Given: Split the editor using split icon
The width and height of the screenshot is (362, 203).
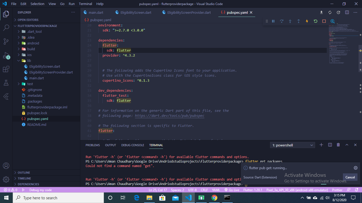Looking at the screenshot, I should point(347,12).
